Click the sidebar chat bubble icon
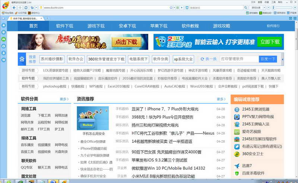 click(4, 60)
